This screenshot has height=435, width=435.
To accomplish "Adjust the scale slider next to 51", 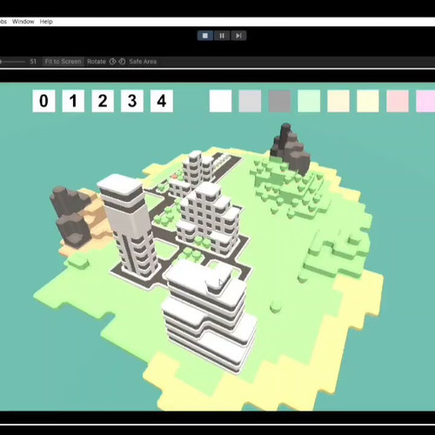I will [12, 62].
